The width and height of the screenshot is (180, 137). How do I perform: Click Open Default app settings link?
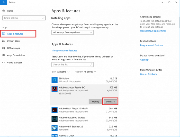[x=153, y=31]
